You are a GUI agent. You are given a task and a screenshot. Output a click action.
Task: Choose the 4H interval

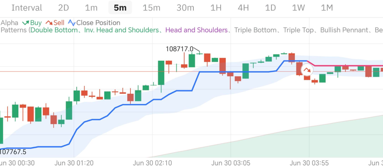pyautogui.click(x=243, y=8)
